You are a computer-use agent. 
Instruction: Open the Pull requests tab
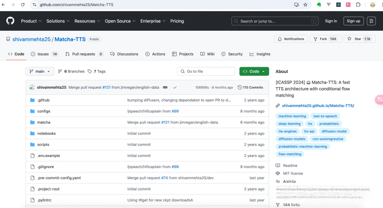point(84,54)
